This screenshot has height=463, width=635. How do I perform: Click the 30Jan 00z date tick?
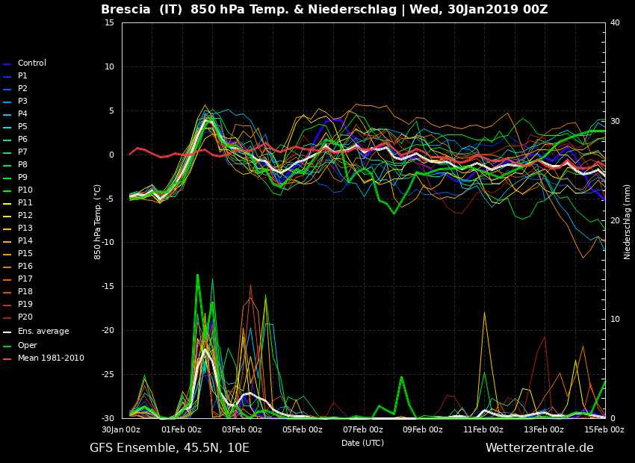coord(121,429)
